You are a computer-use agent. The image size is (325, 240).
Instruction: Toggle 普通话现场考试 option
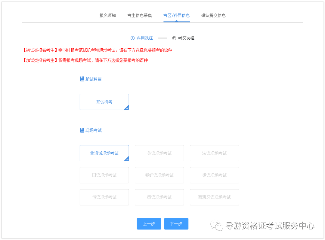(104, 153)
